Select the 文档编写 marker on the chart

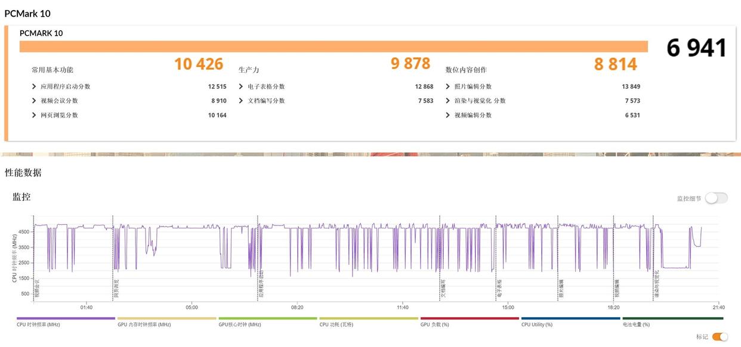(x=443, y=289)
